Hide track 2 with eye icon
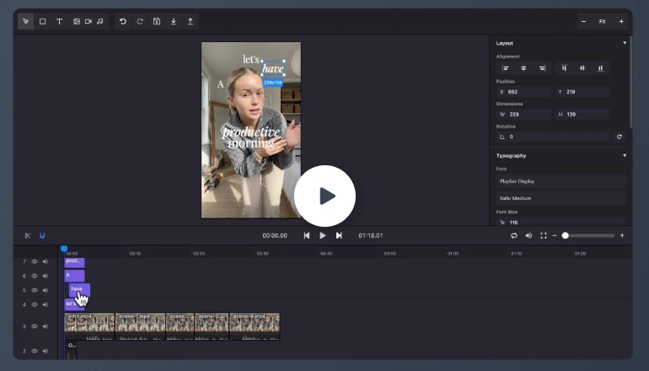Screen dimensions: 649x371 click(35, 351)
